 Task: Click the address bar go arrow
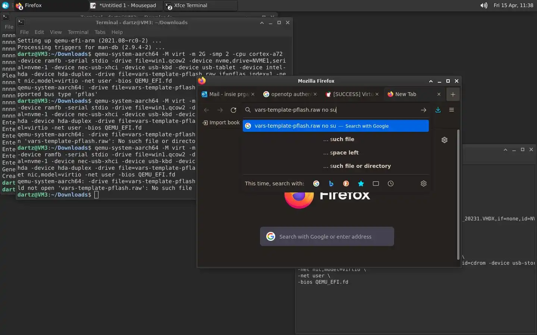click(423, 110)
